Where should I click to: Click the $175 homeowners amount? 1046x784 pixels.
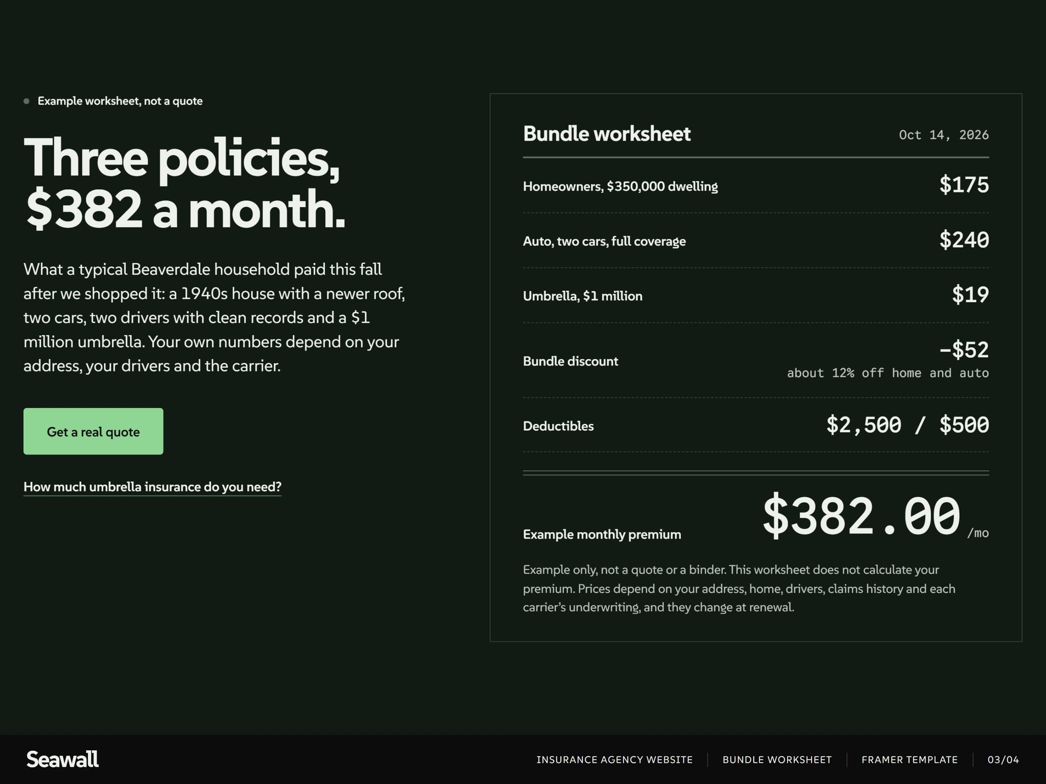pos(964,185)
